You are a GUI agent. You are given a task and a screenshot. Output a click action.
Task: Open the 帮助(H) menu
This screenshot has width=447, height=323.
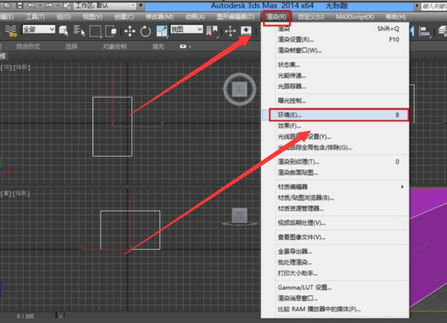coord(396,17)
